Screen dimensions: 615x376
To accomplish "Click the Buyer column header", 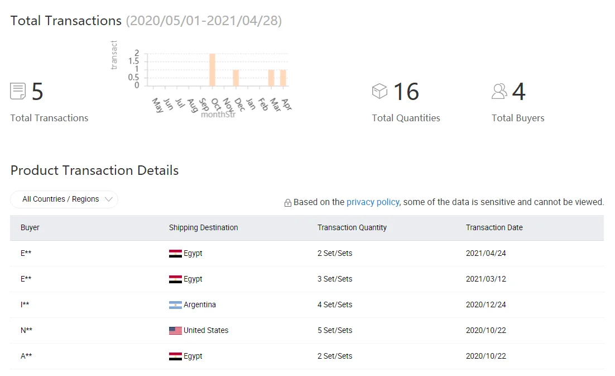I will tap(30, 227).
